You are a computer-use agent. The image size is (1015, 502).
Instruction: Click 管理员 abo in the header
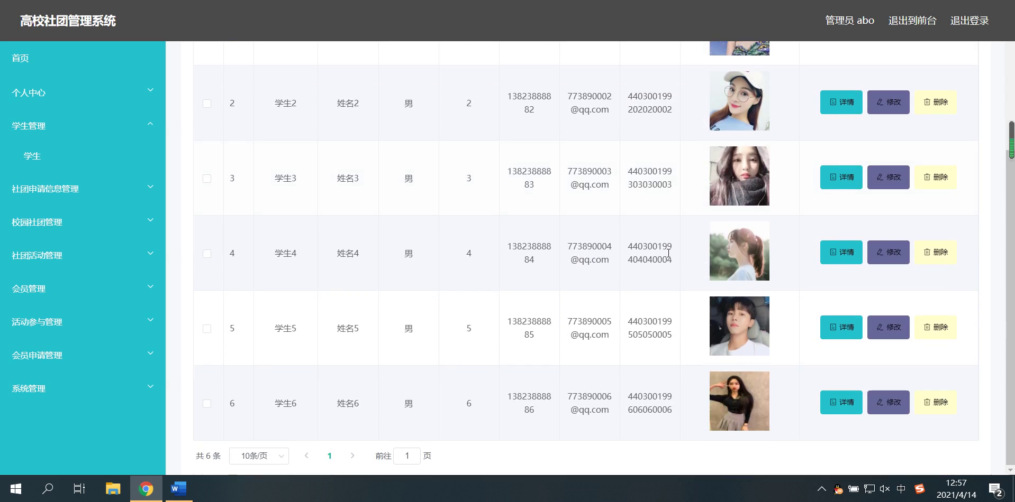849,21
